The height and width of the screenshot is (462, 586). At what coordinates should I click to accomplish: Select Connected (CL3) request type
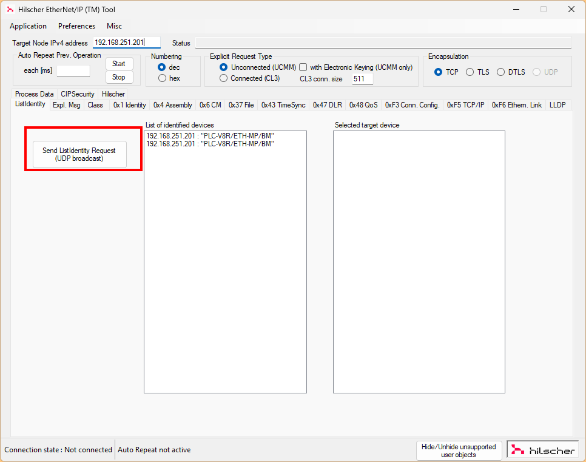[x=250, y=78]
